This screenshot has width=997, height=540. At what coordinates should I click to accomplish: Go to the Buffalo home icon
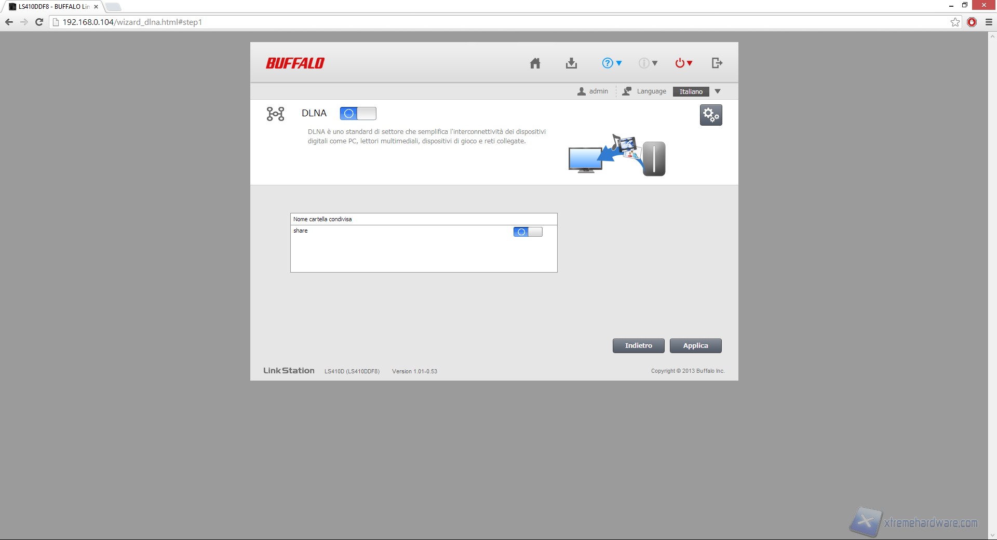tap(535, 63)
